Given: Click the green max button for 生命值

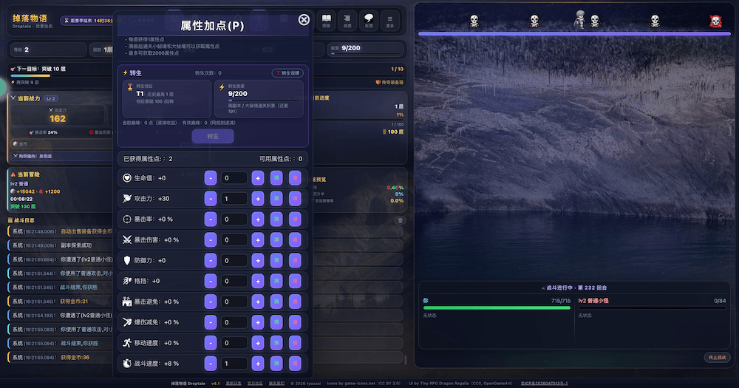Looking at the screenshot, I should (276, 178).
